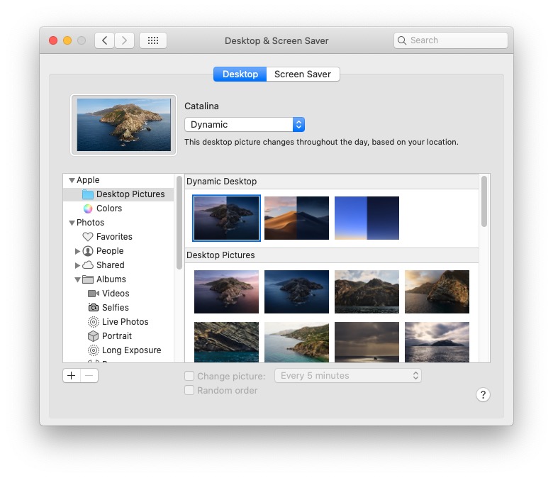Enable the Random order checkbox
Image resolution: width=553 pixels, height=478 pixels.
(x=189, y=390)
